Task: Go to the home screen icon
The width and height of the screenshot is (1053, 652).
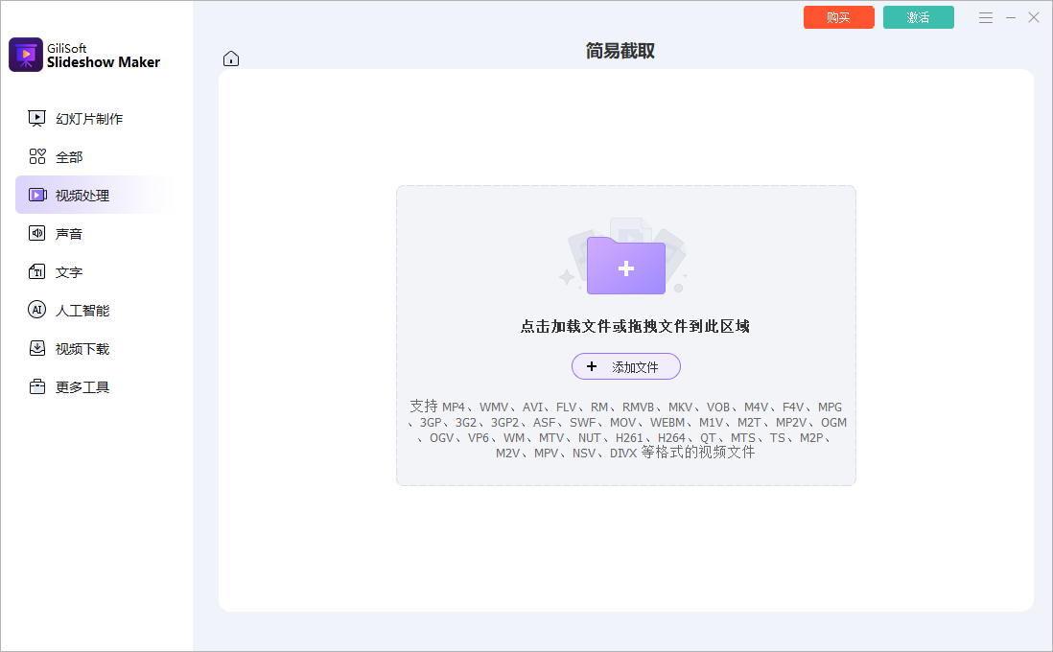Action: click(231, 59)
